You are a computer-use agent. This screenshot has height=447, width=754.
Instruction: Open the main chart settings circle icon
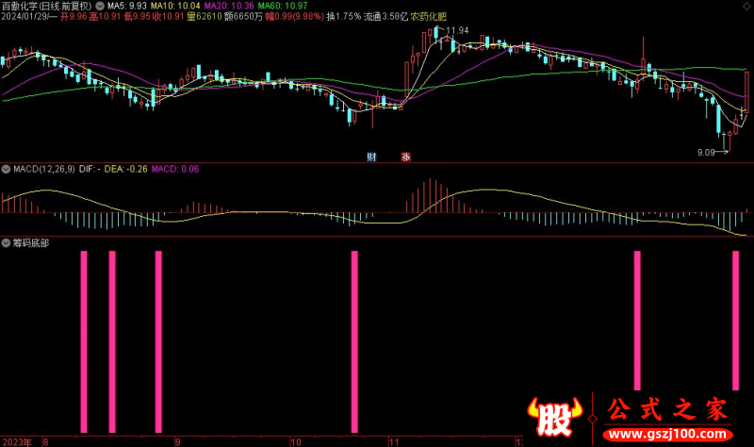(x=101, y=5)
